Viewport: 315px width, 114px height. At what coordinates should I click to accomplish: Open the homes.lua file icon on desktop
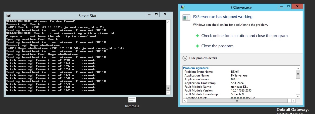[x=132, y=100]
